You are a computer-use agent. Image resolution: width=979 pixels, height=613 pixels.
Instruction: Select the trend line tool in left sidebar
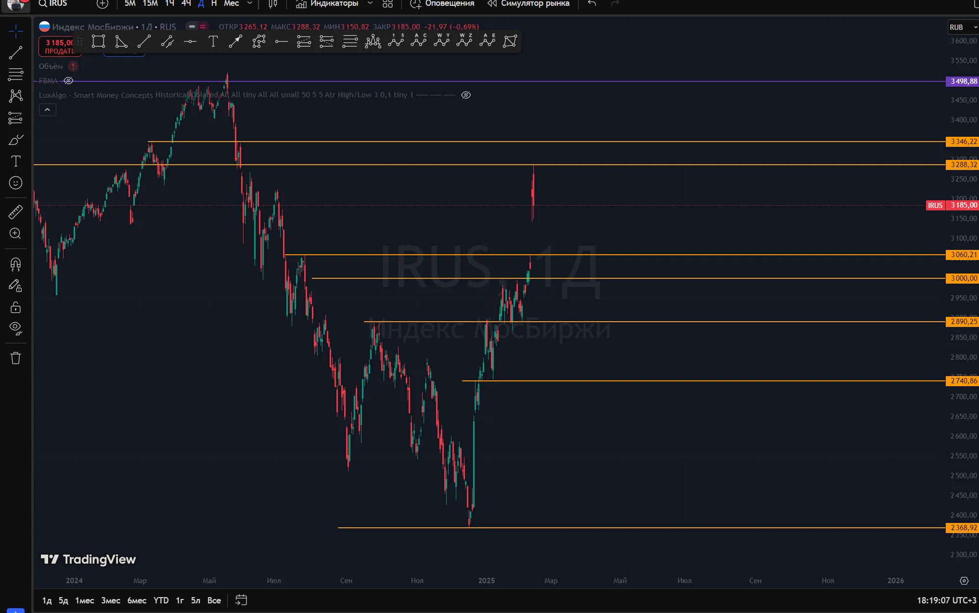(15, 53)
